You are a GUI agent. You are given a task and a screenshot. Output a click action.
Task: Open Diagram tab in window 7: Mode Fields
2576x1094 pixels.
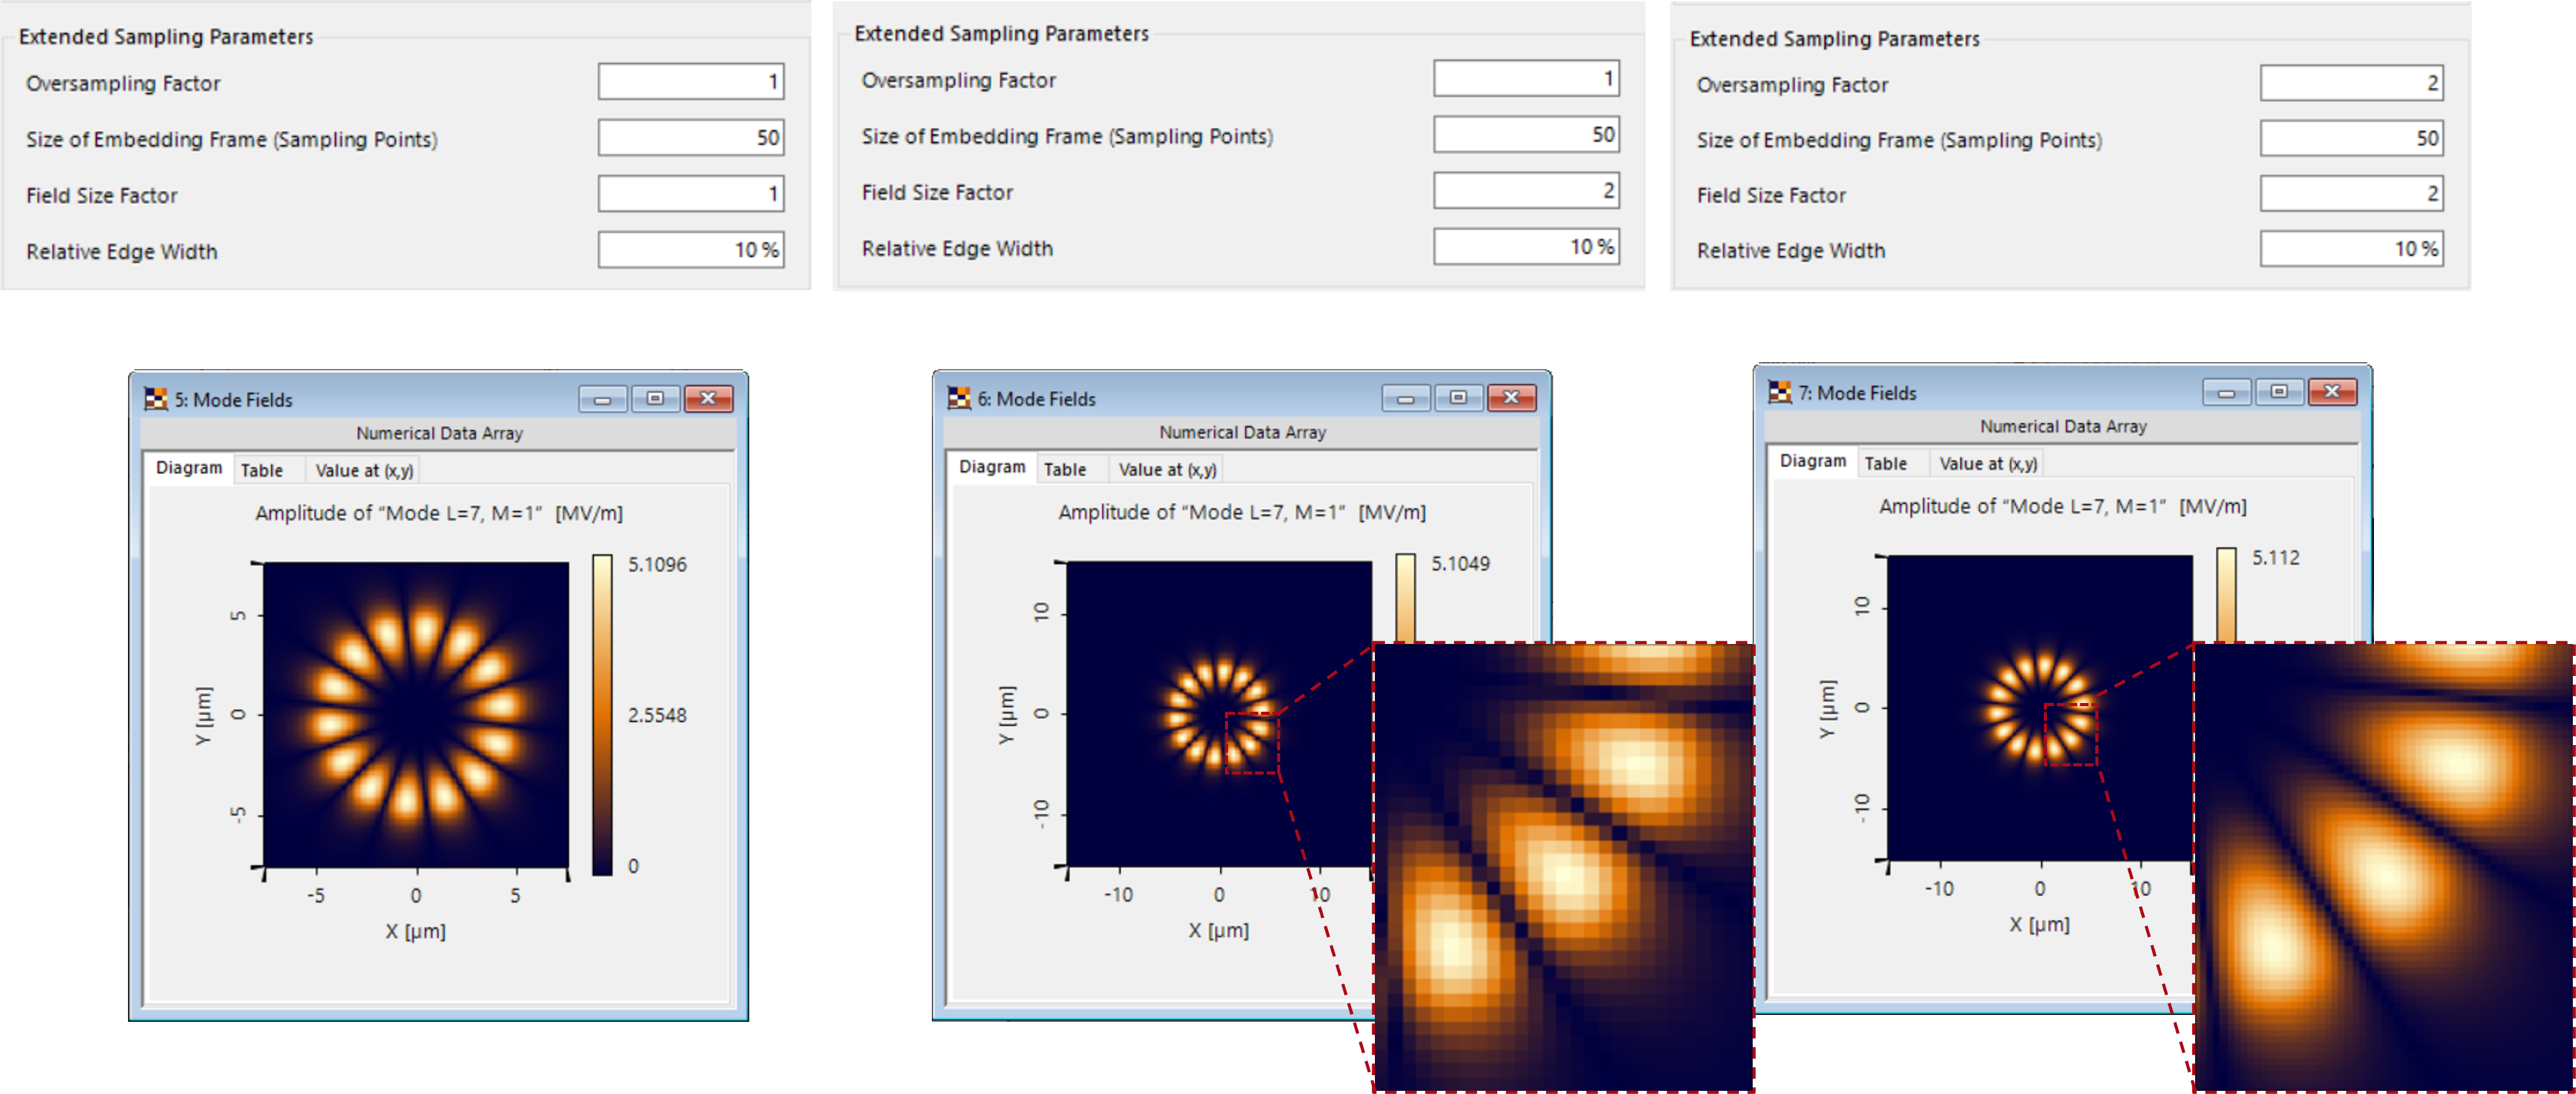1813,461
